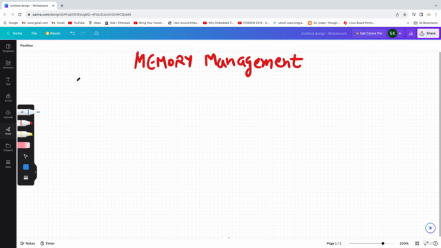Redo the last action
The image size is (441, 248).
(x=83, y=33)
